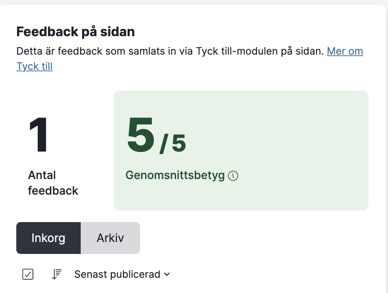This screenshot has width=388, height=293.
Task: Click the feedback count number 1
Action: click(38, 135)
